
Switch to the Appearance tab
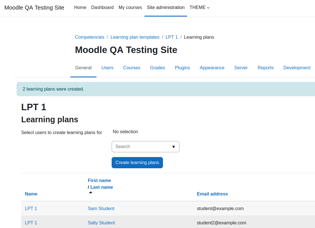coord(212,68)
